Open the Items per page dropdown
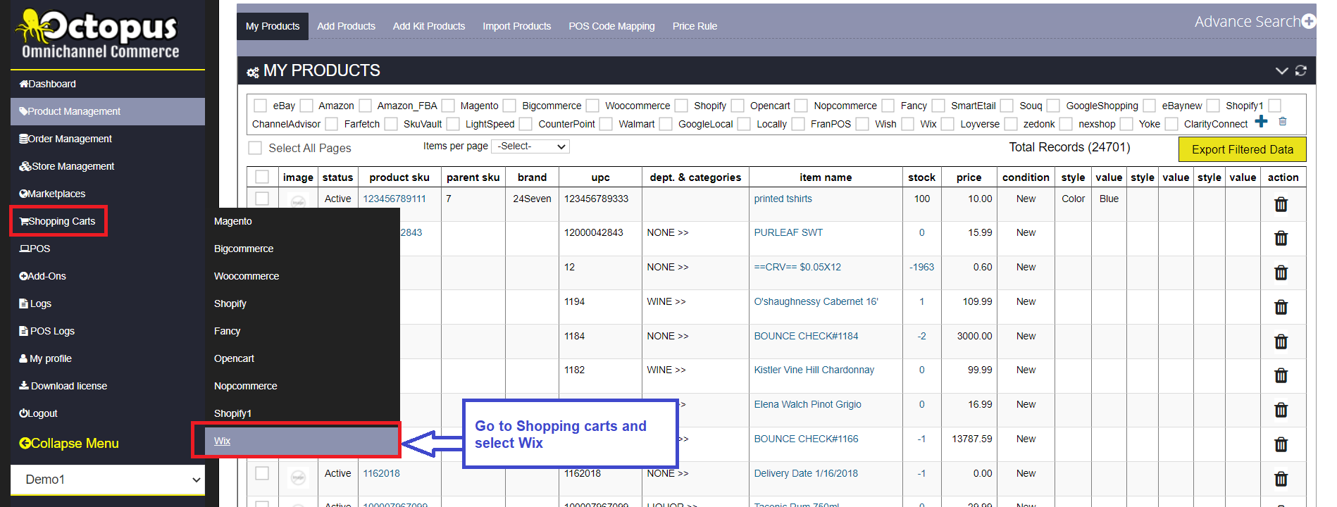This screenshot has width=1337, height=507. click(x=530, y=146)
